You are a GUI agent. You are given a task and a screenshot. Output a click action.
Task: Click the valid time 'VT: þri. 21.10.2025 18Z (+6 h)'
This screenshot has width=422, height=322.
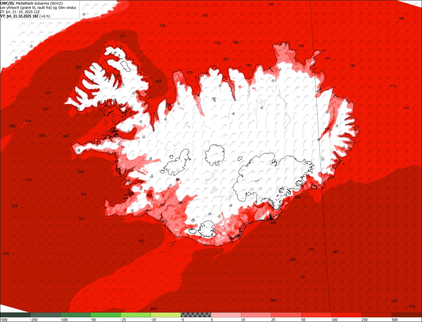pyautogui.click(x=25, y=16)
